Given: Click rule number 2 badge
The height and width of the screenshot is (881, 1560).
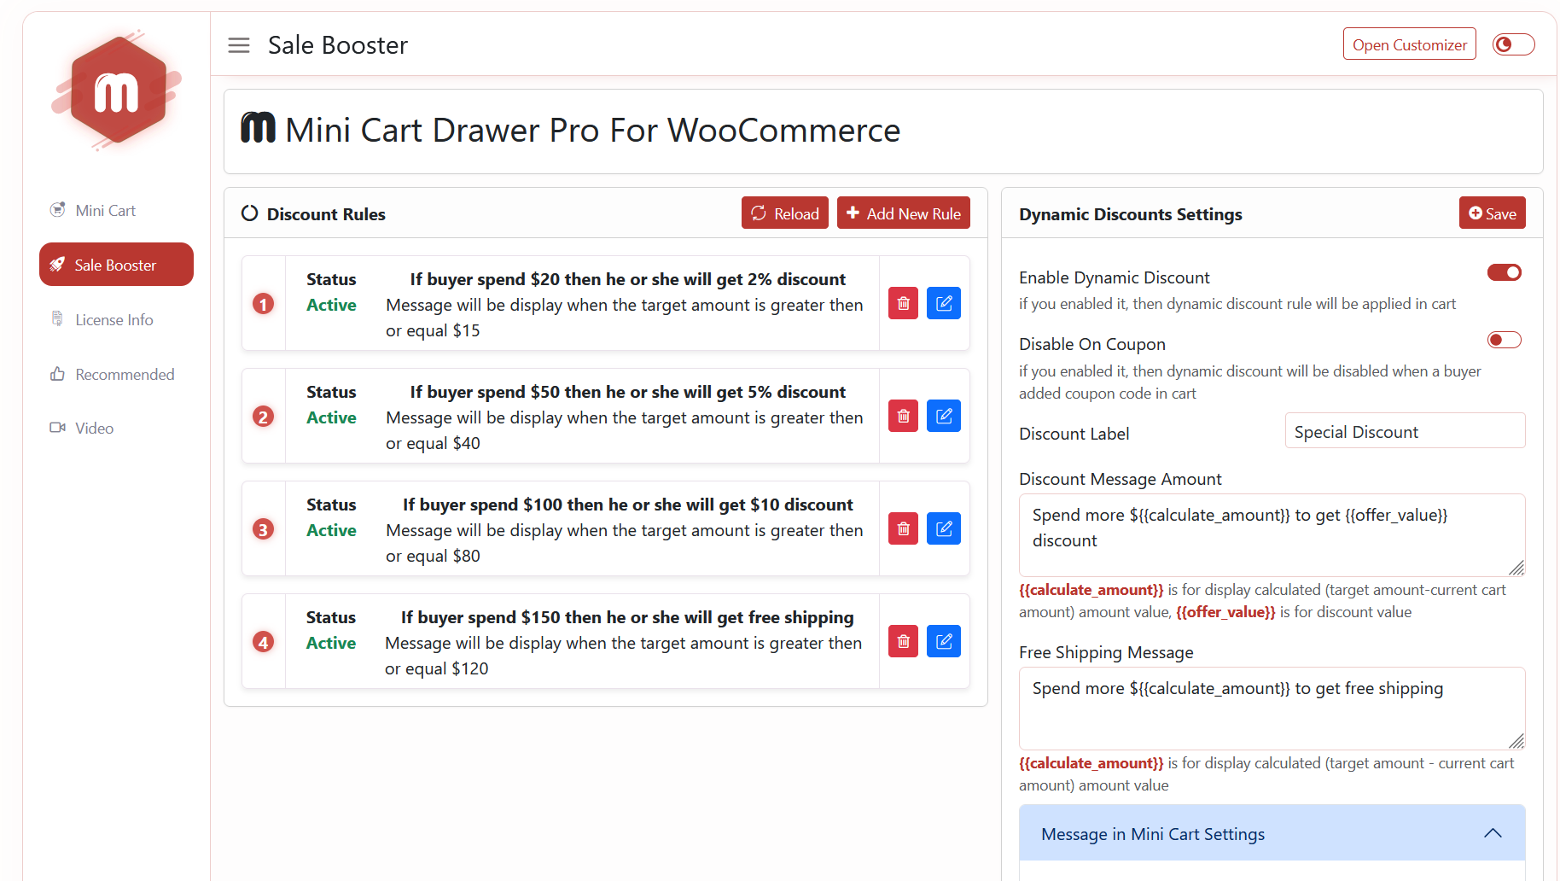Looking at the screenshot, I should pyautogui.click(x=264, y=417).
